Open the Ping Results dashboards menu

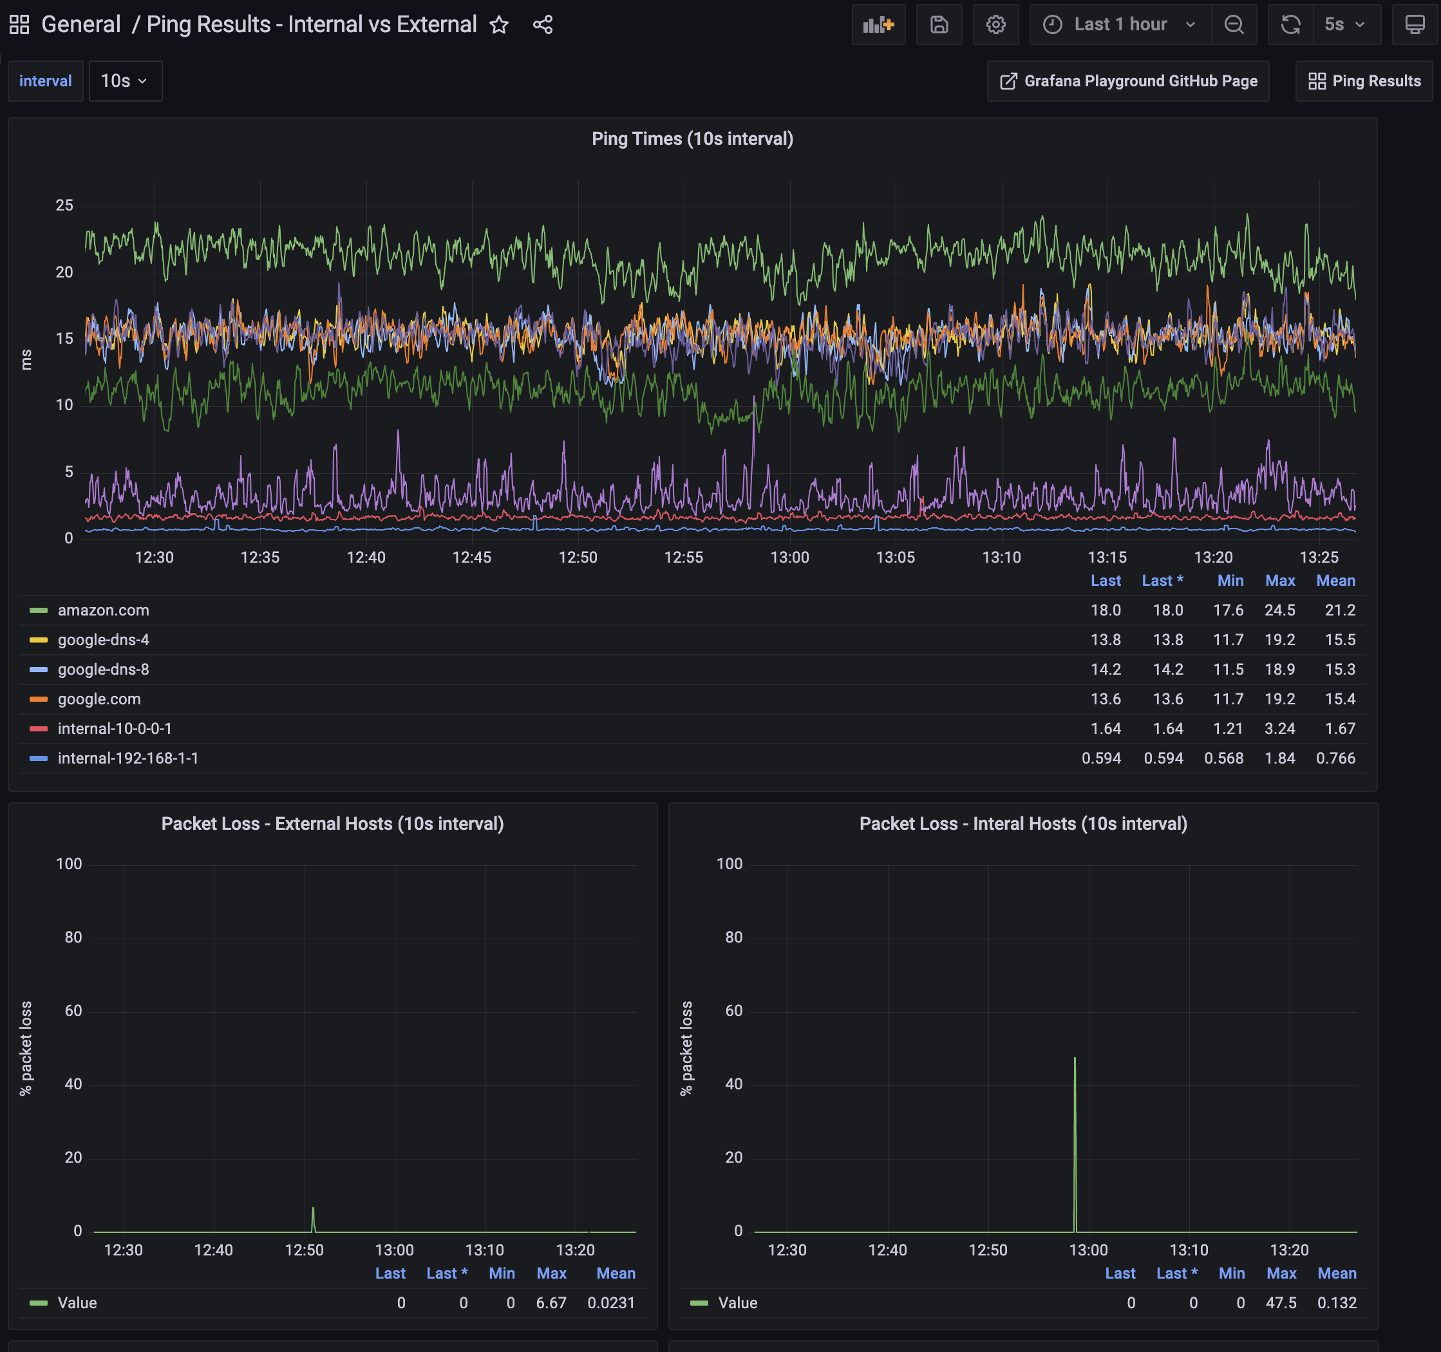(1364, 81)
